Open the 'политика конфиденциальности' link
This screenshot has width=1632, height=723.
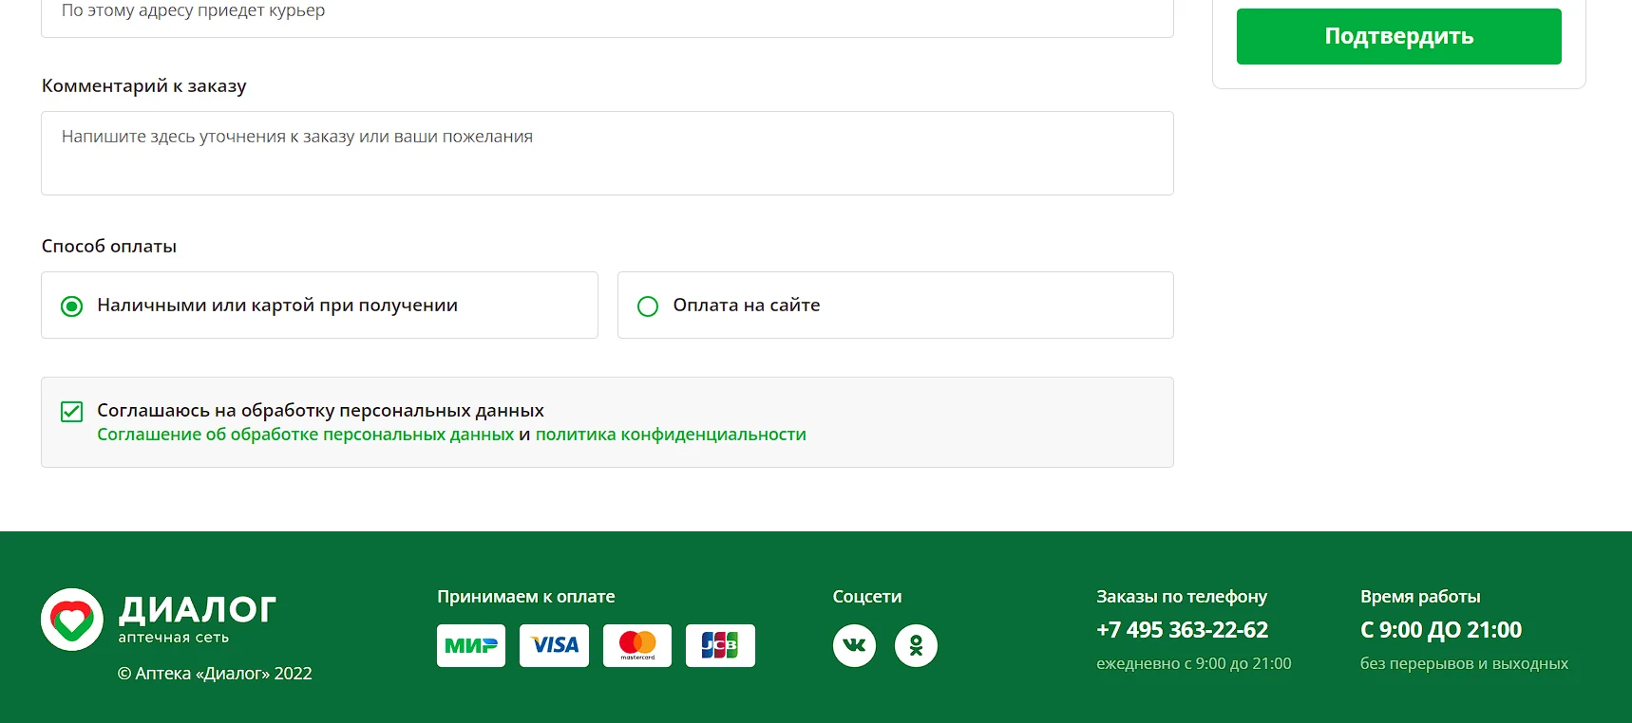pos(671,435)
